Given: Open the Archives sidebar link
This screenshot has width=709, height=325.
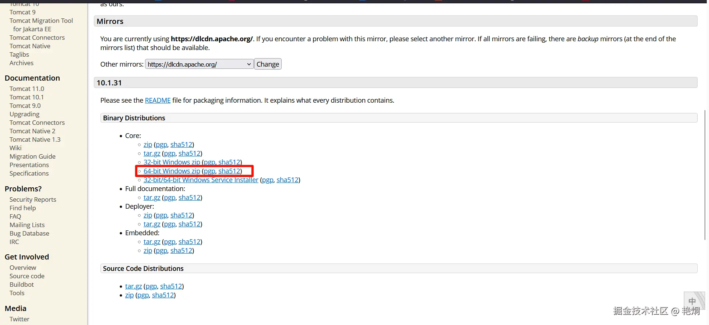Looking at the screenshot, I should point(21,63).
